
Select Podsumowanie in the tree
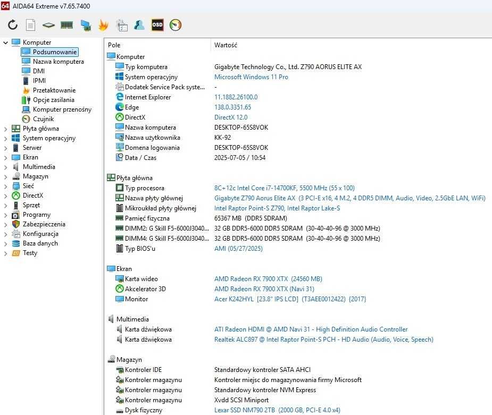[55, 52]
